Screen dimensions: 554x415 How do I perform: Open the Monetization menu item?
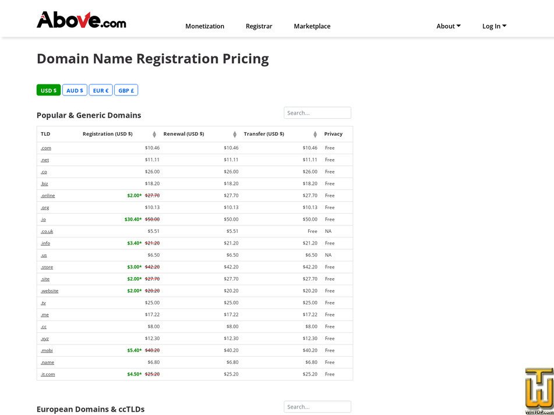coord(204,26)
